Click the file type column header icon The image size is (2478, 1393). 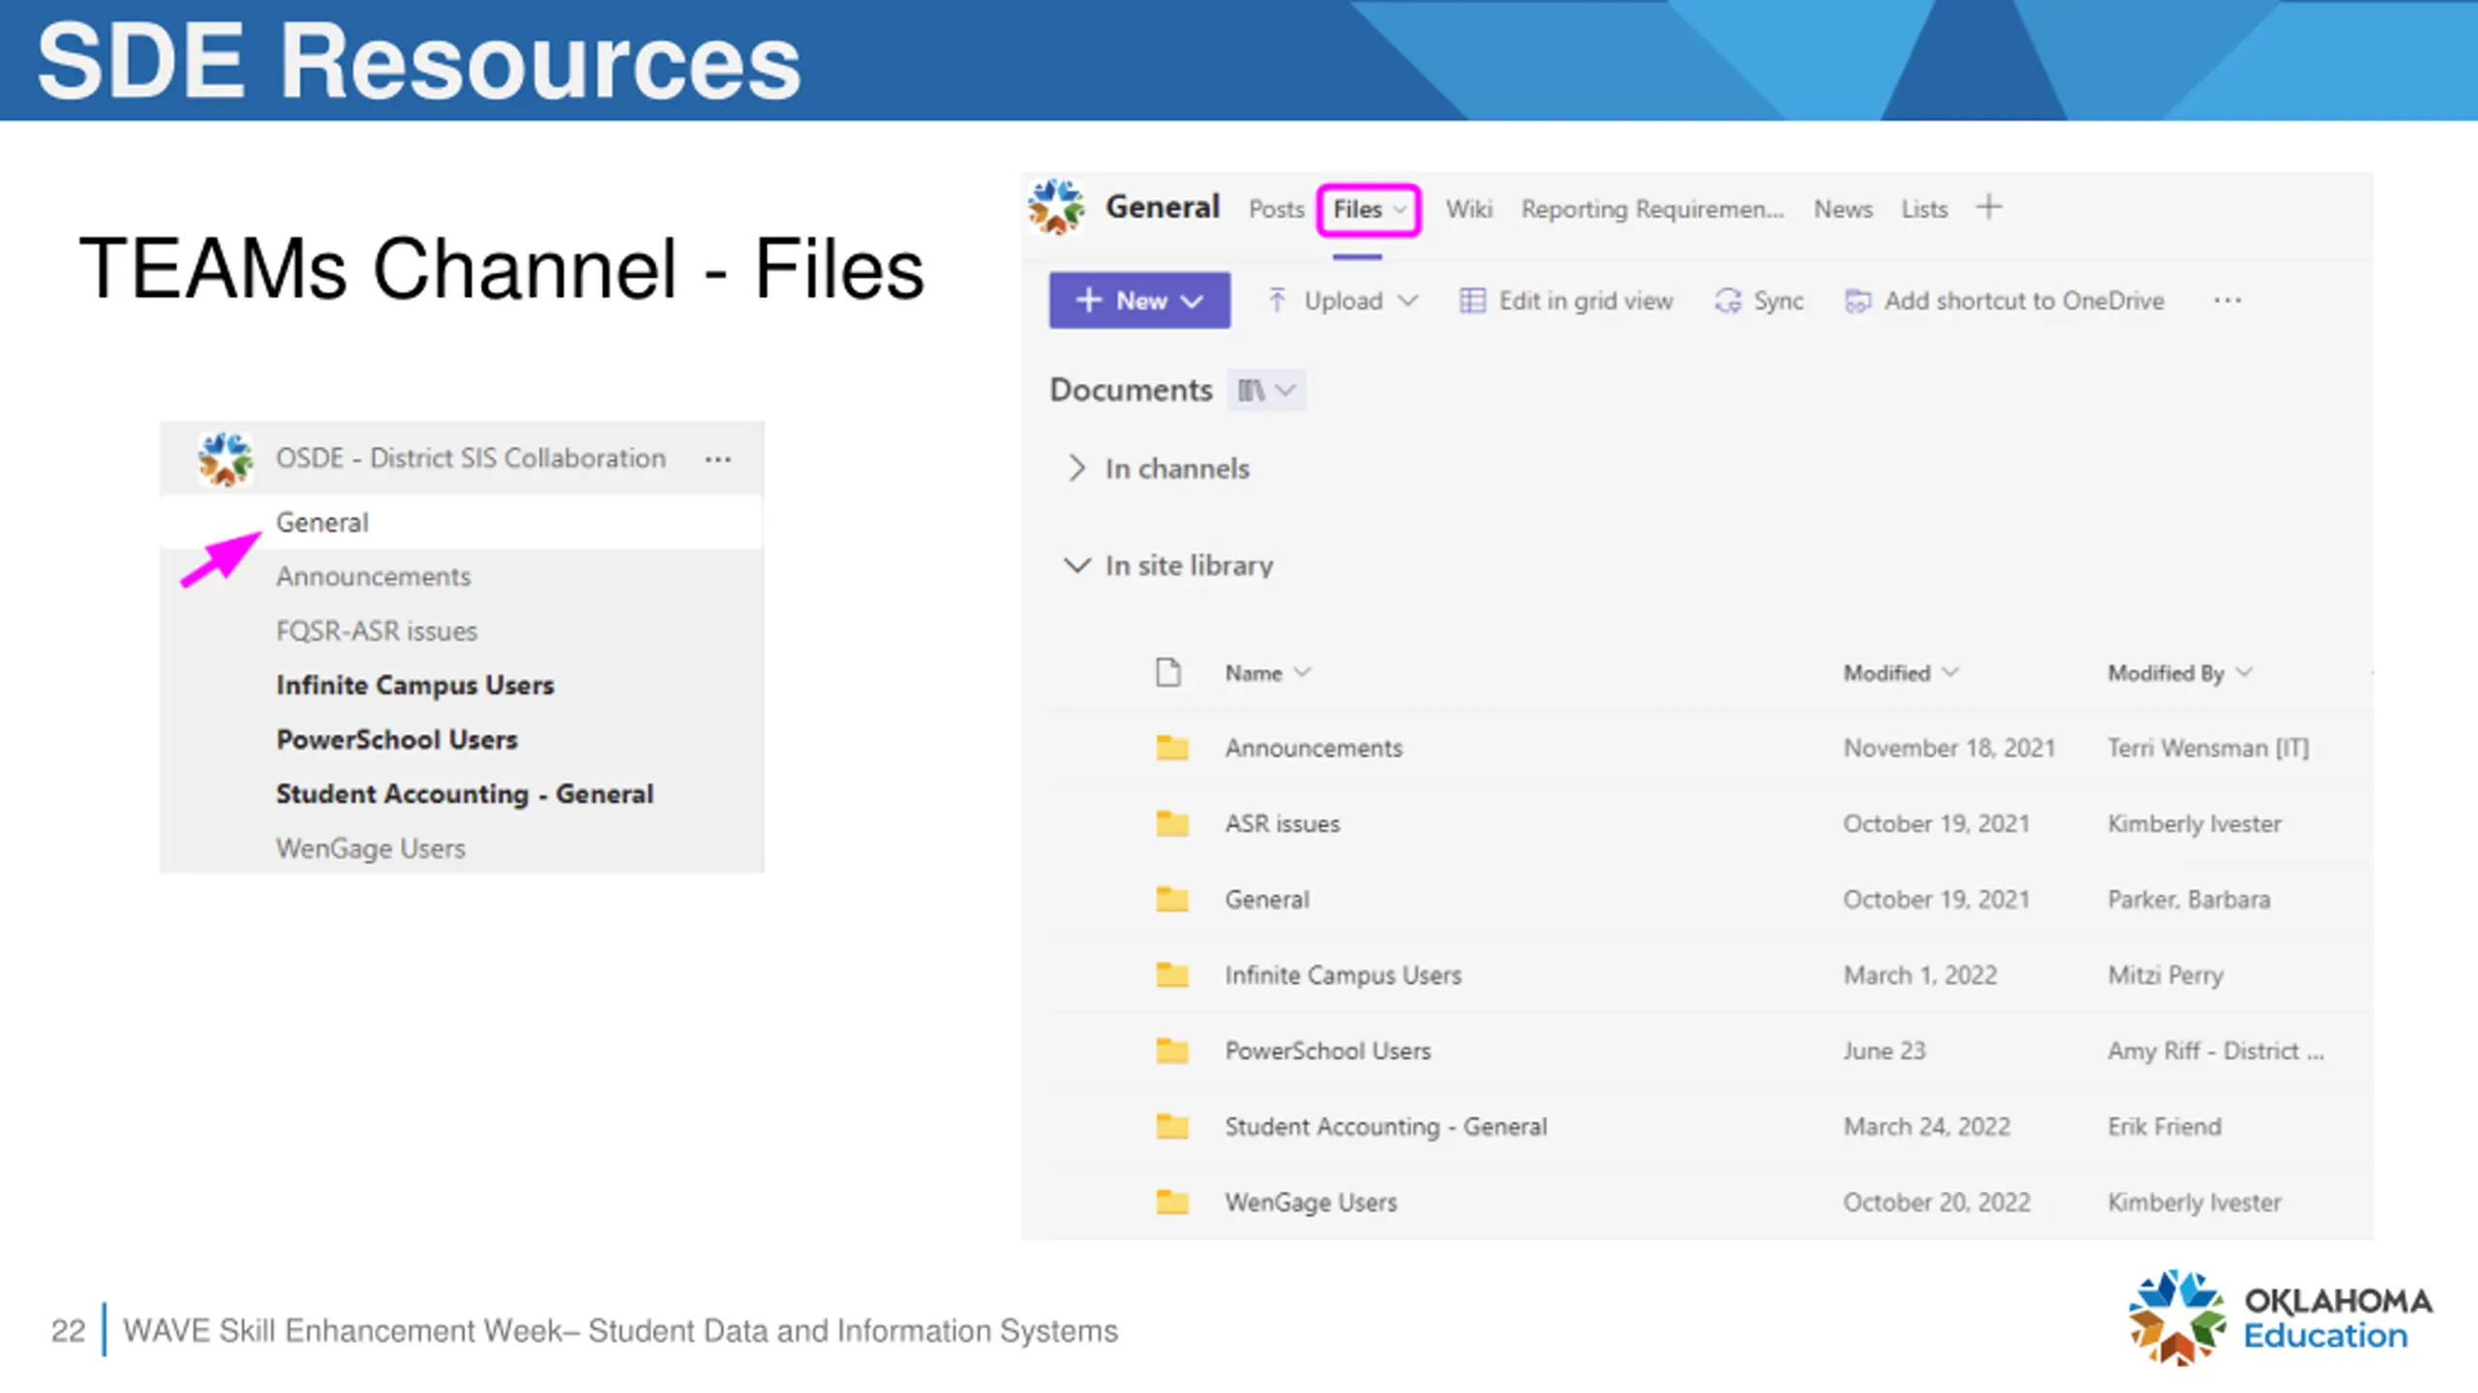tap(1168, 672)
